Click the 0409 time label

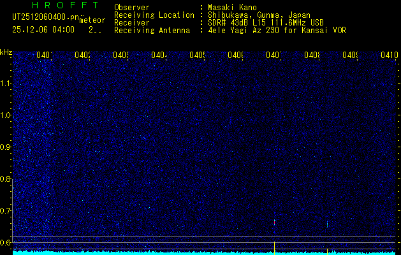(x=350, y=55)
